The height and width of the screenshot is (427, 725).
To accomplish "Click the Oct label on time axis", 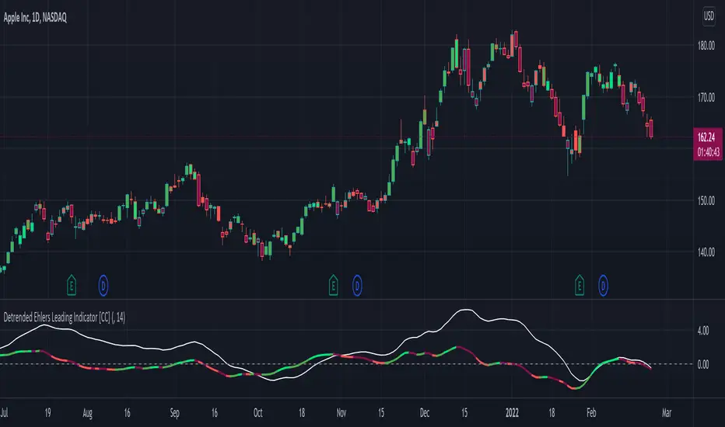I will (x=258, y=413).
